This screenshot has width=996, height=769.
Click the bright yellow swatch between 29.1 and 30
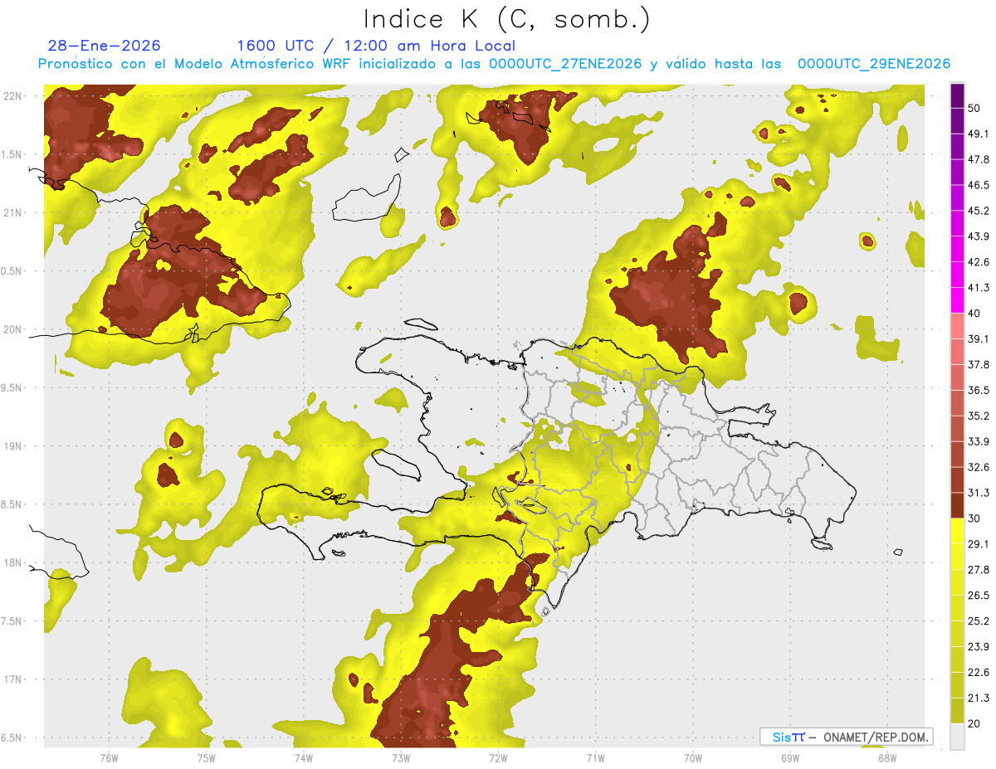pyautogui.click(x=957, y=531)
